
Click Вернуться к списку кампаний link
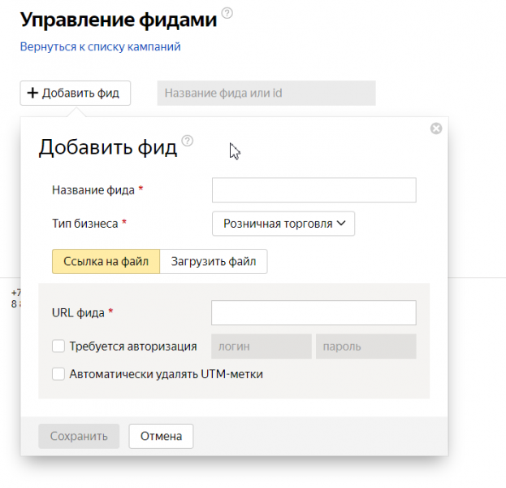(101, 46)
